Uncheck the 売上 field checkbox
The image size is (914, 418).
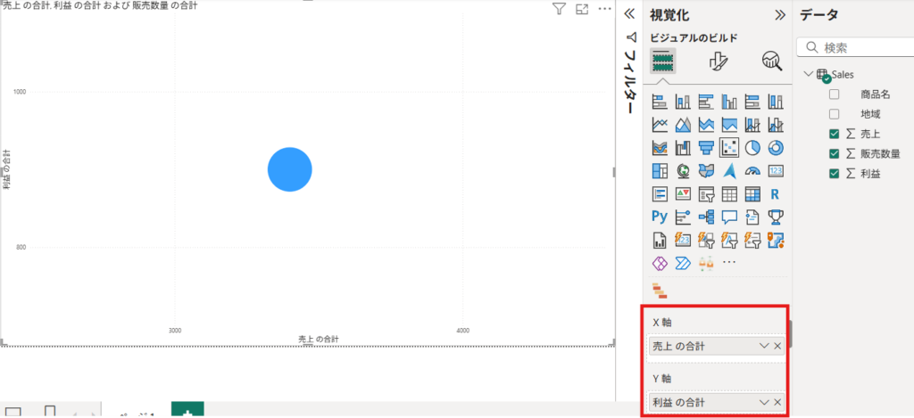834,134
